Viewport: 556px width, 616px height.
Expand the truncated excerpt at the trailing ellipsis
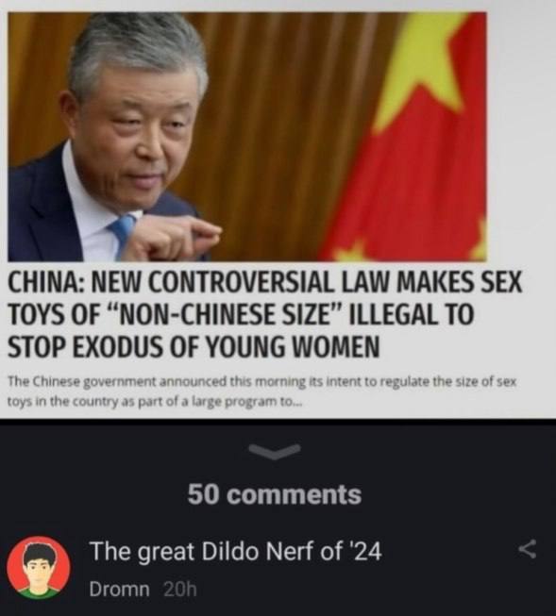tap(295, 403)
